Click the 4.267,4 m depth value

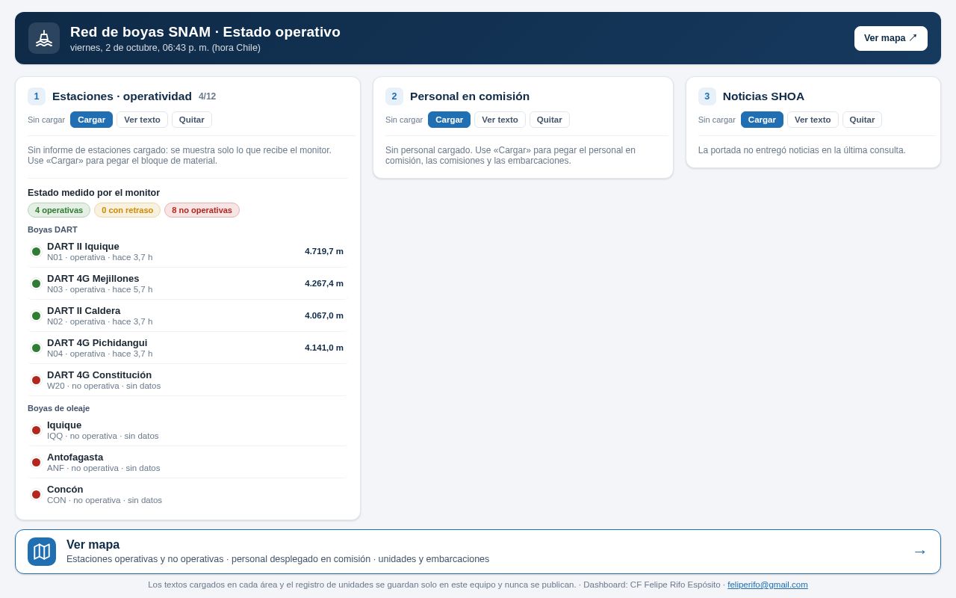click(x=324, y=283)
